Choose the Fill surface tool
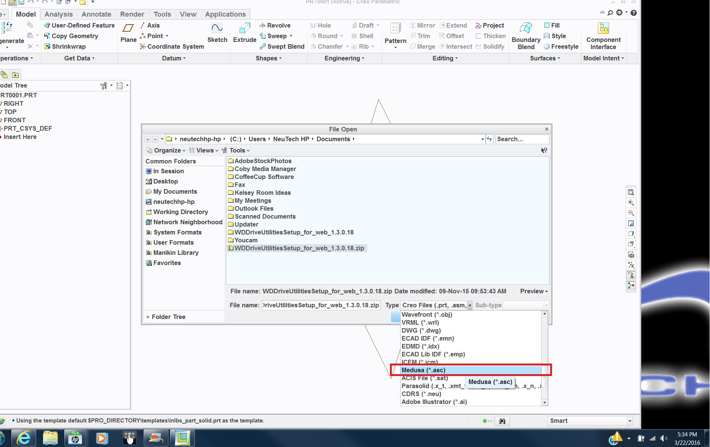 pyautogui.click(x=552, y=25)
